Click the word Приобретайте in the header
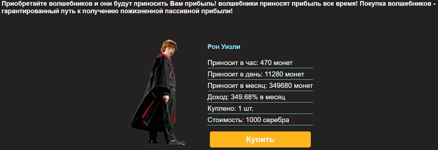 point(22,4)
